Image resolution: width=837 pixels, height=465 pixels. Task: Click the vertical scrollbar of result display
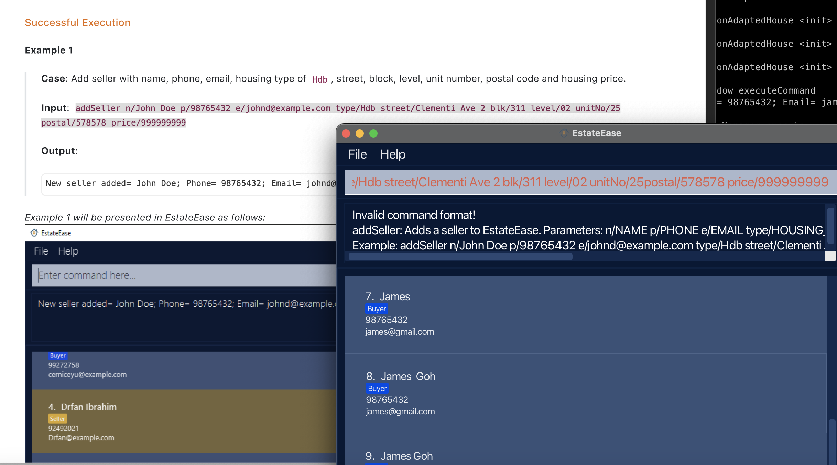(830, 225)
